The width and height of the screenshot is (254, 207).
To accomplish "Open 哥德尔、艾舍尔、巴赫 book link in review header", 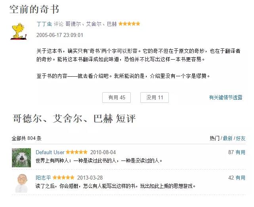I will 91,24.
